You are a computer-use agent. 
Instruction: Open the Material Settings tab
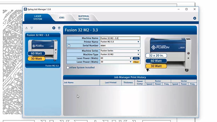(84, 18)
